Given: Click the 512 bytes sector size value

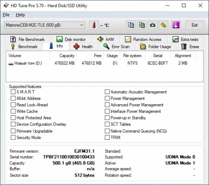Looking at the screenshot, I should pyautogui.click(x=85, y=175).
